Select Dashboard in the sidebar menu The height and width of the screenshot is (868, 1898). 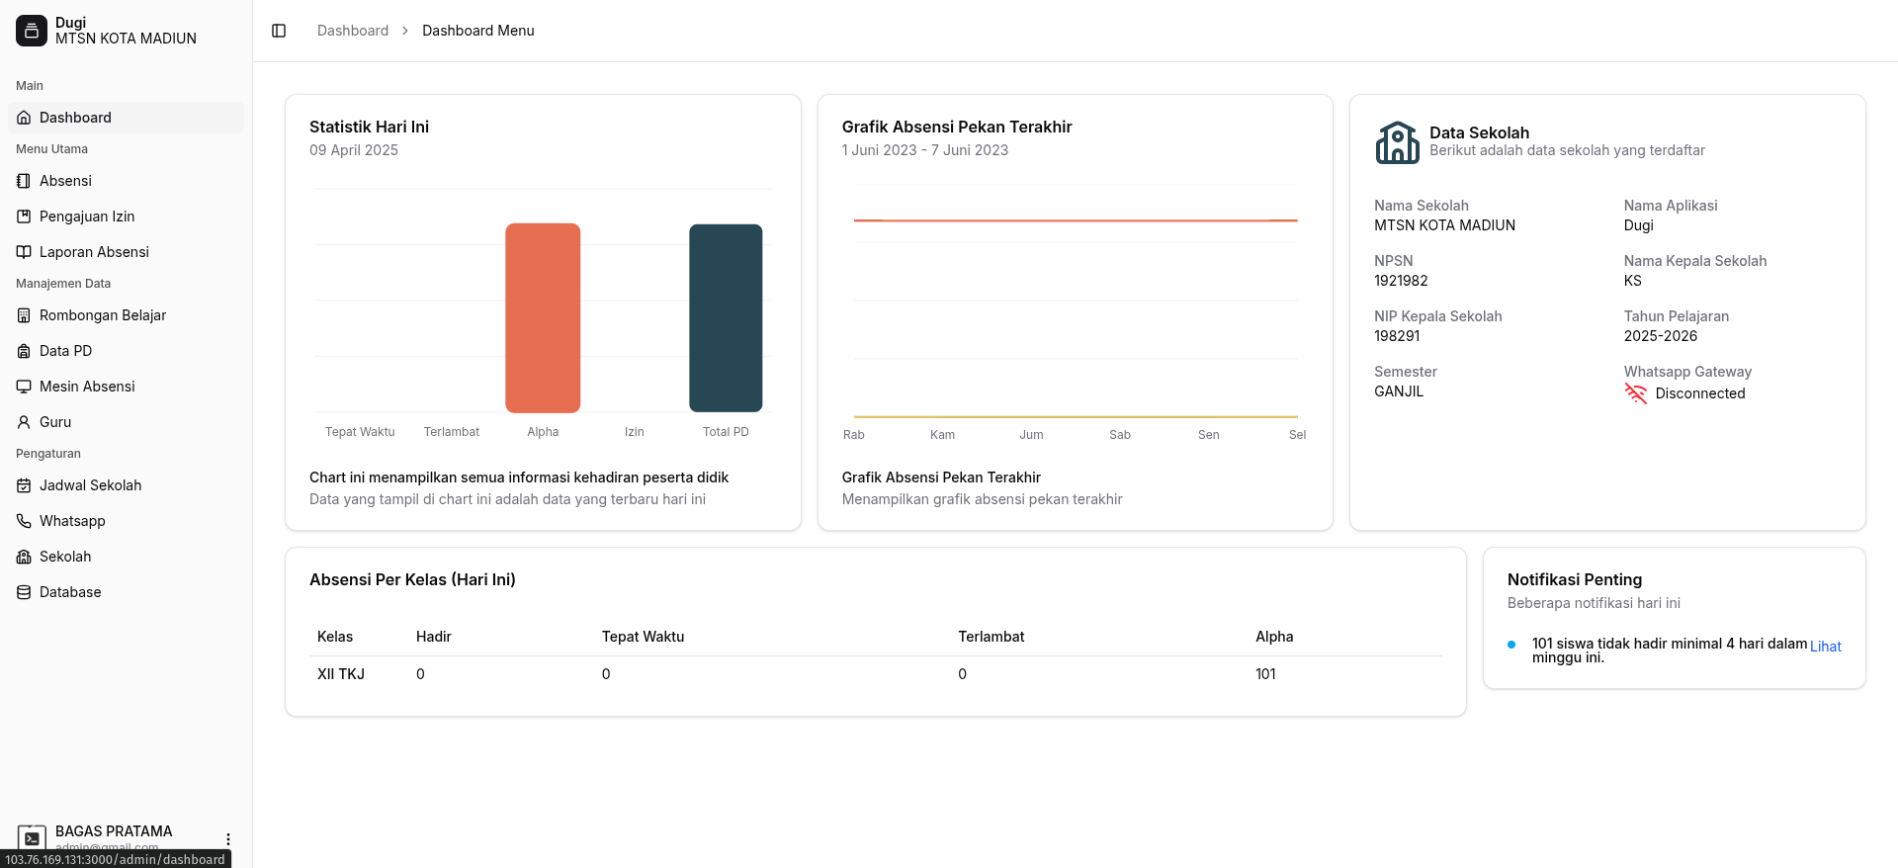point(75,118)
